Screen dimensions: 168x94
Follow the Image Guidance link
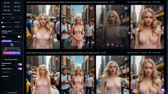point(12,50)
